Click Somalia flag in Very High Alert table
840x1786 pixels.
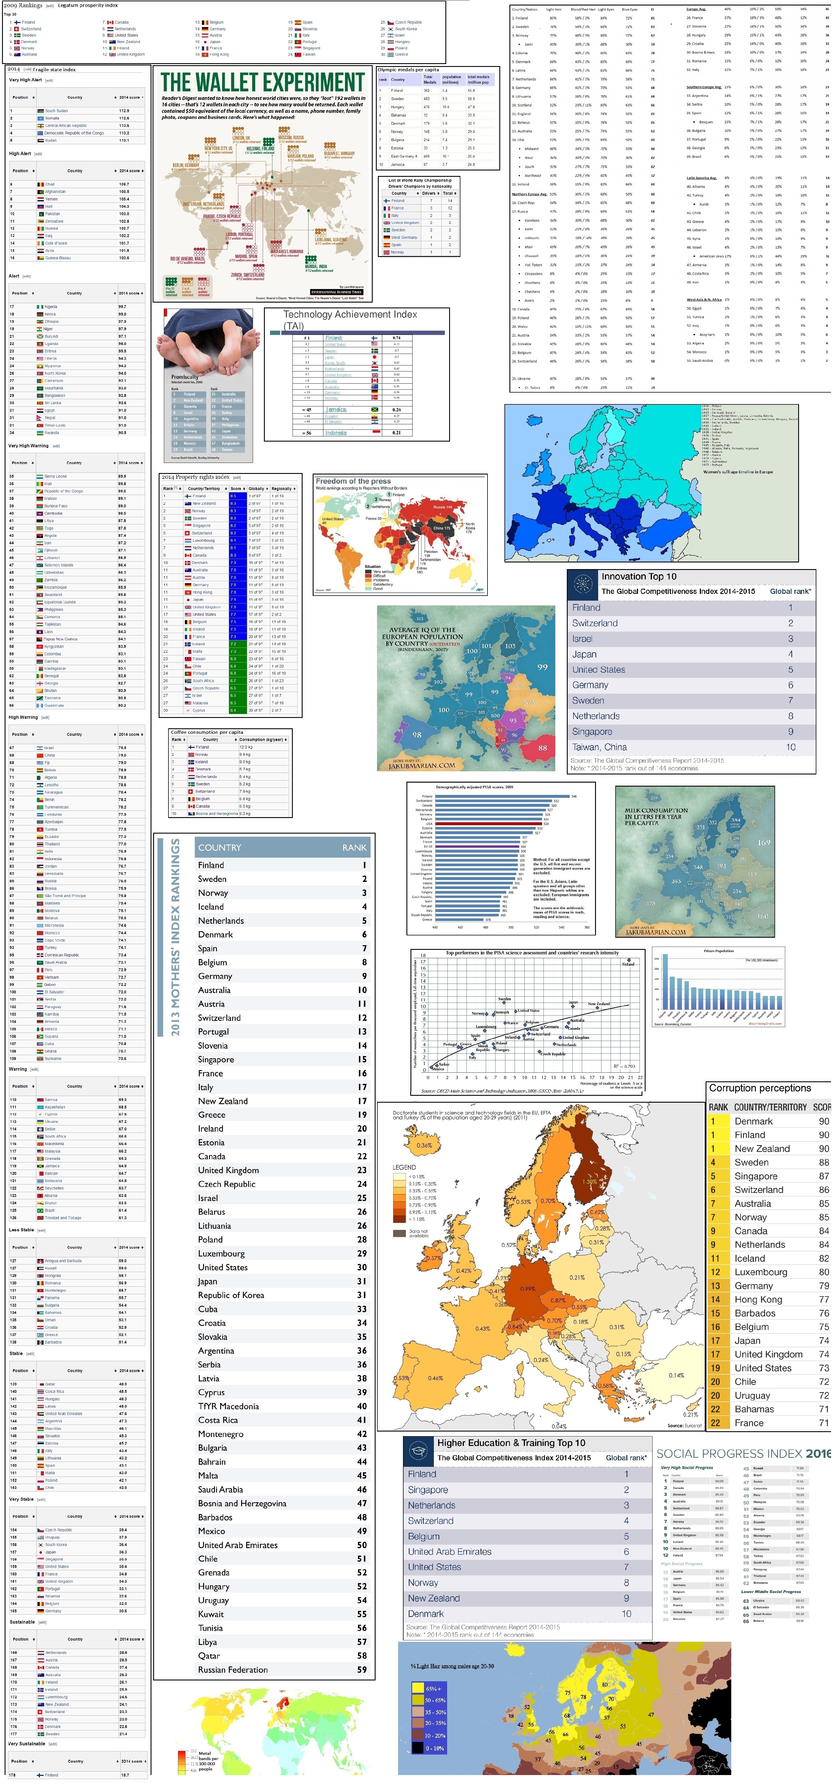point(40,119)
